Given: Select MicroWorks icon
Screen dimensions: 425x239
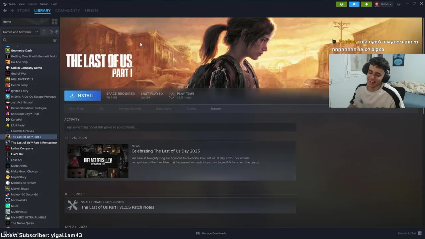Looking at the screenshot, I should [8, 200].
